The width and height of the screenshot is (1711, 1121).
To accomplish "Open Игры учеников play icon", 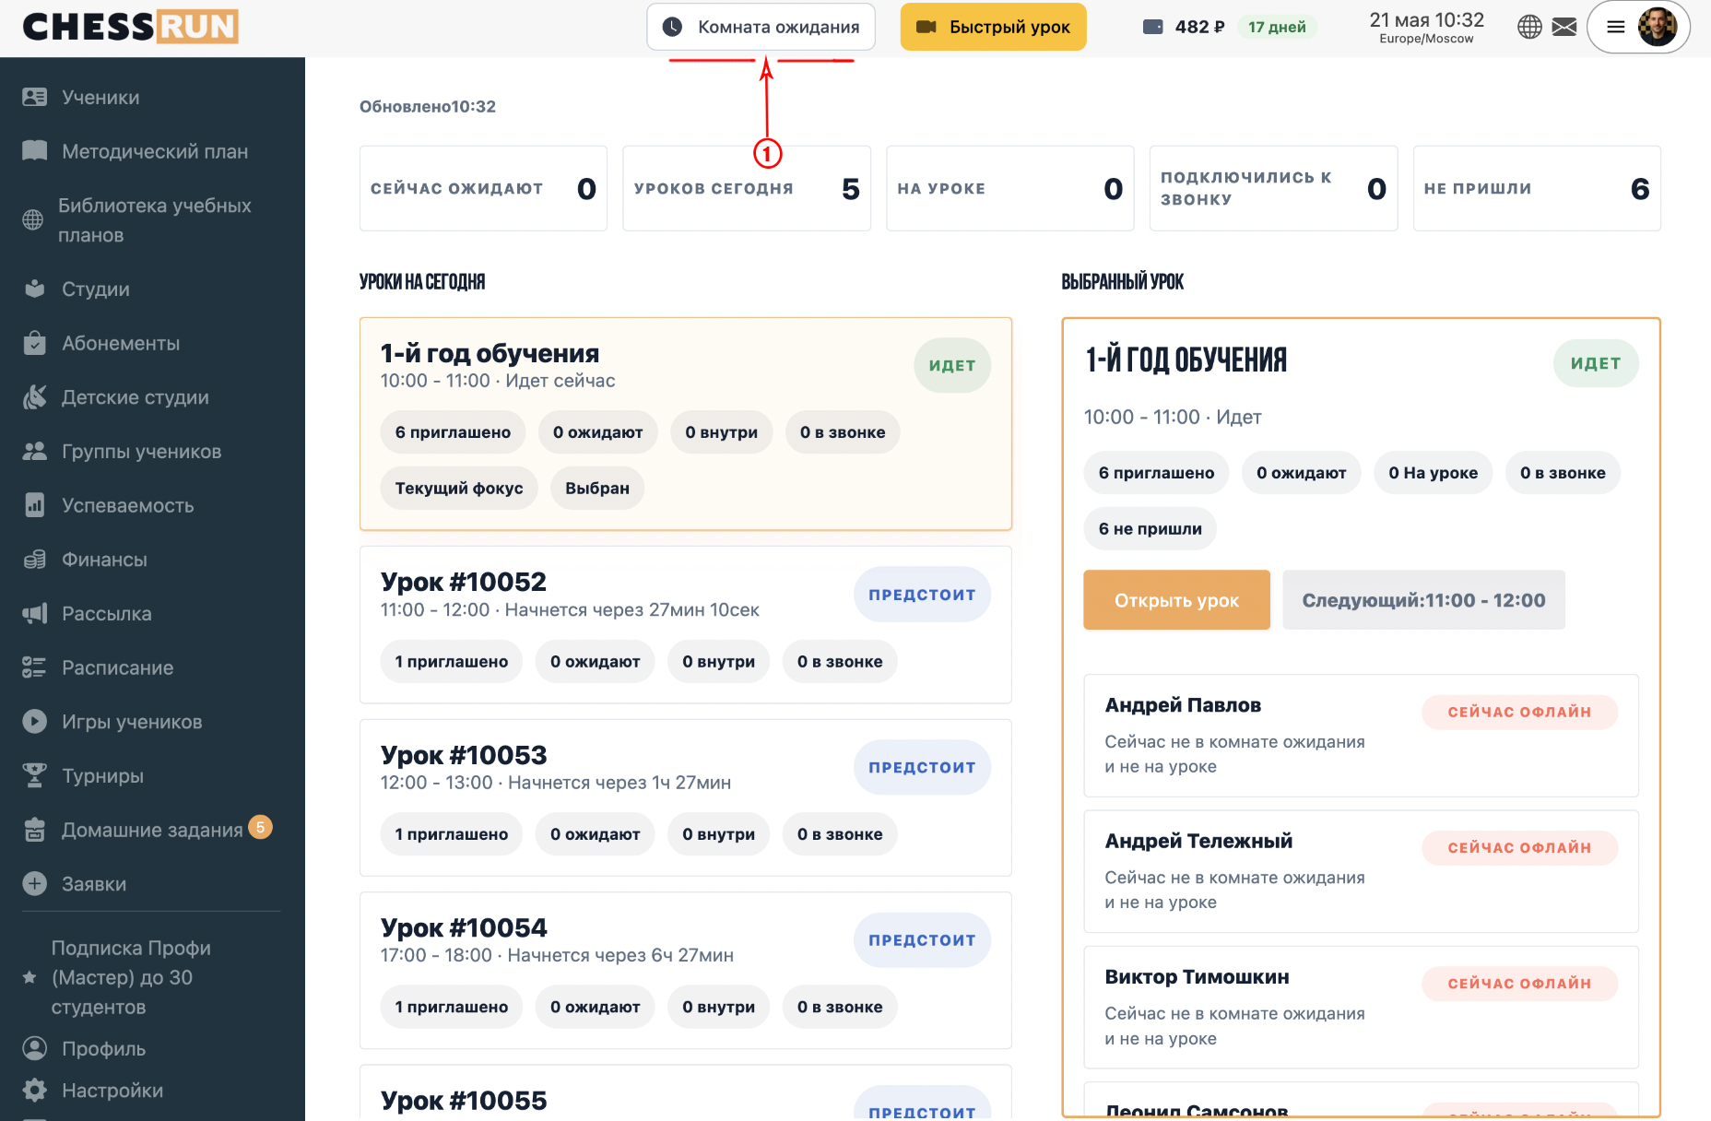I will click(34, 721).
